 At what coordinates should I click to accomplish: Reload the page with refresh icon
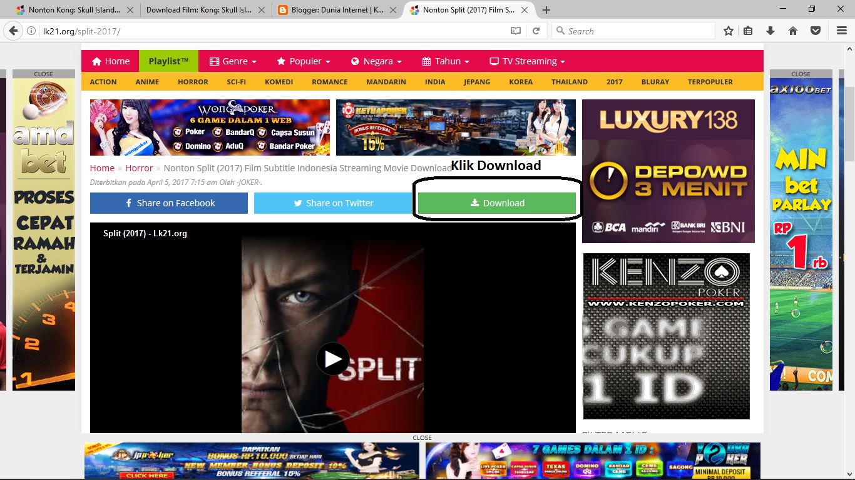point(536,31)
